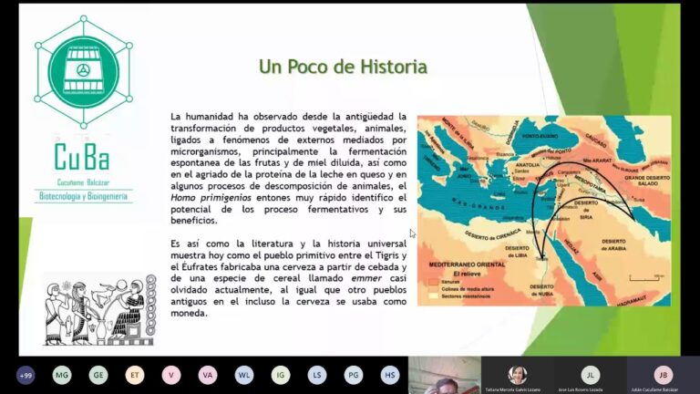
Task: Select the MG participant avatar
Action: coord(62,375)
